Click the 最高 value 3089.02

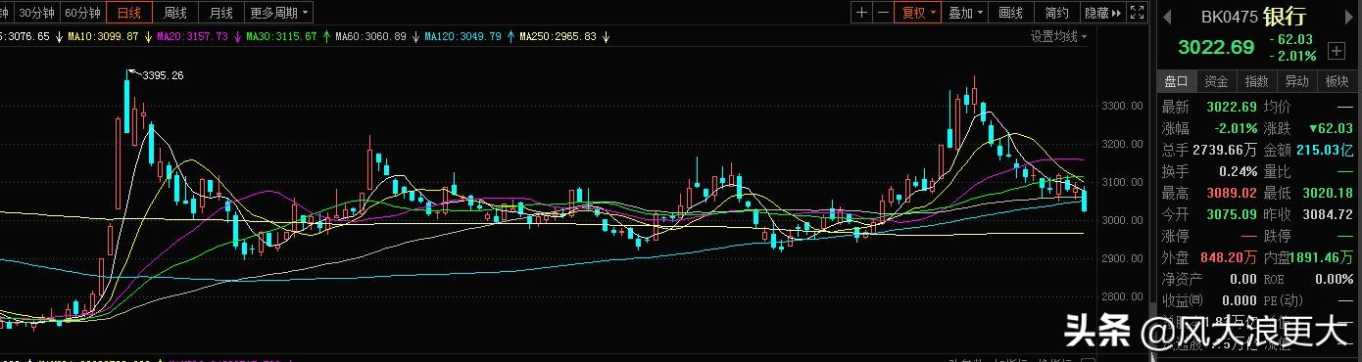(1231, 193)
